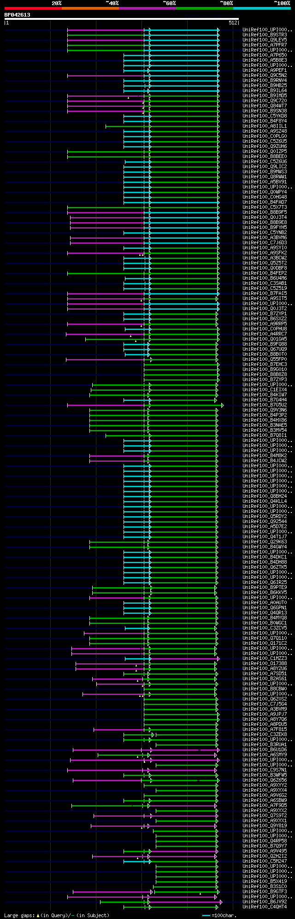295x919 pixels.
Task: Click the hit label UniRef100_Q6Z0S2
Action: [x=265, y=699]
